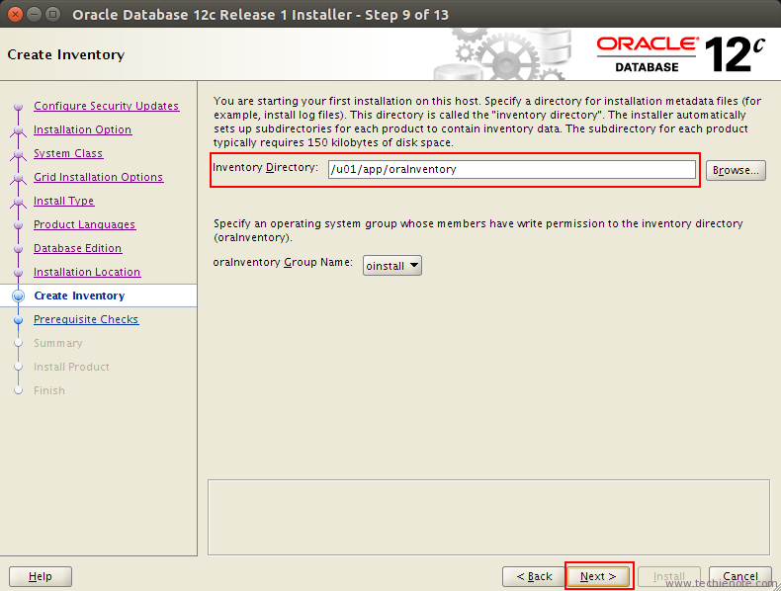Open the System Class step
Image resolution: width=781 pixels, height=591 pixels.
pyautogui.click(x=68, y=153)
